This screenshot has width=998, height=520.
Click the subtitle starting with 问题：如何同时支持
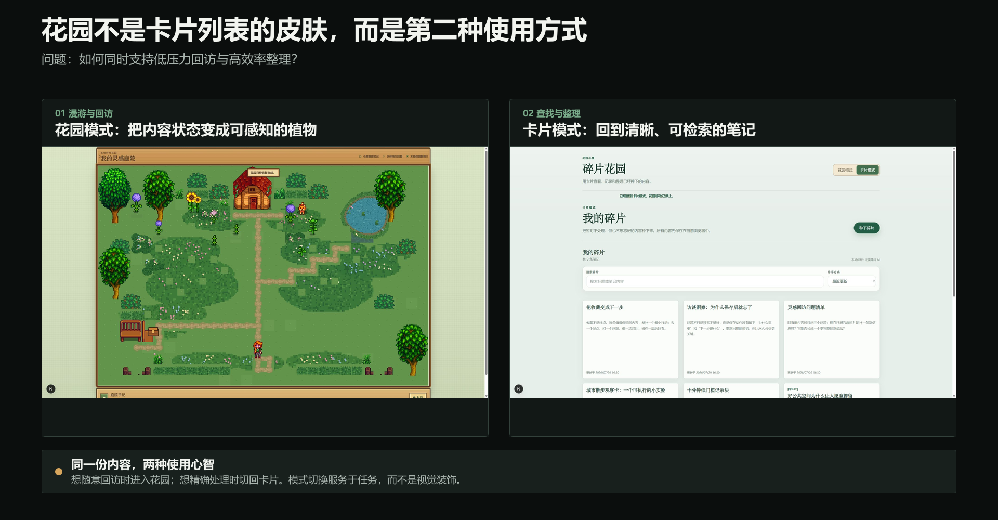coord(169,59)
